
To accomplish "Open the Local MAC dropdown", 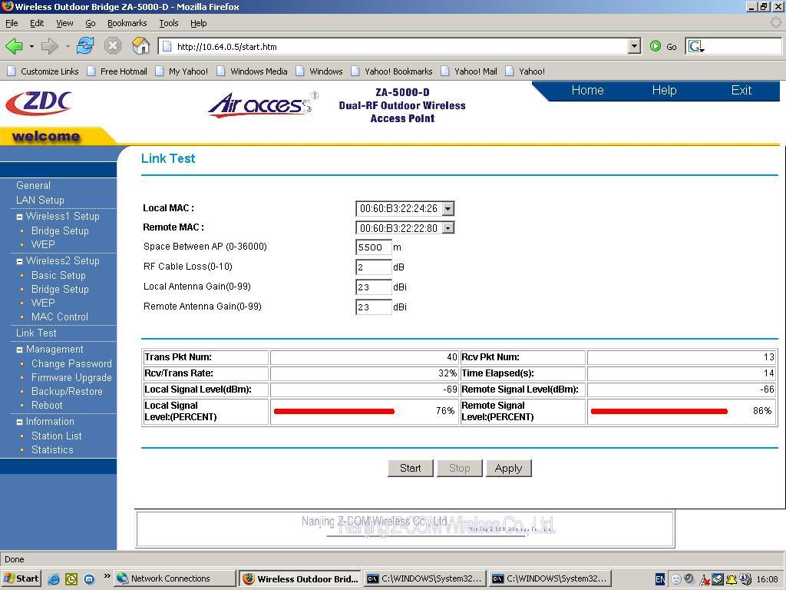I will [448, 209].
